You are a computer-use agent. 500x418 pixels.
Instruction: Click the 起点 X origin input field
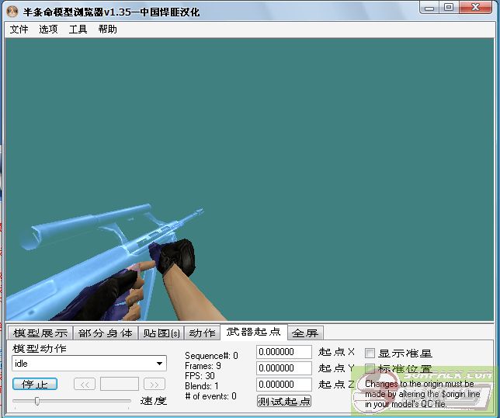tap(283, 352)
